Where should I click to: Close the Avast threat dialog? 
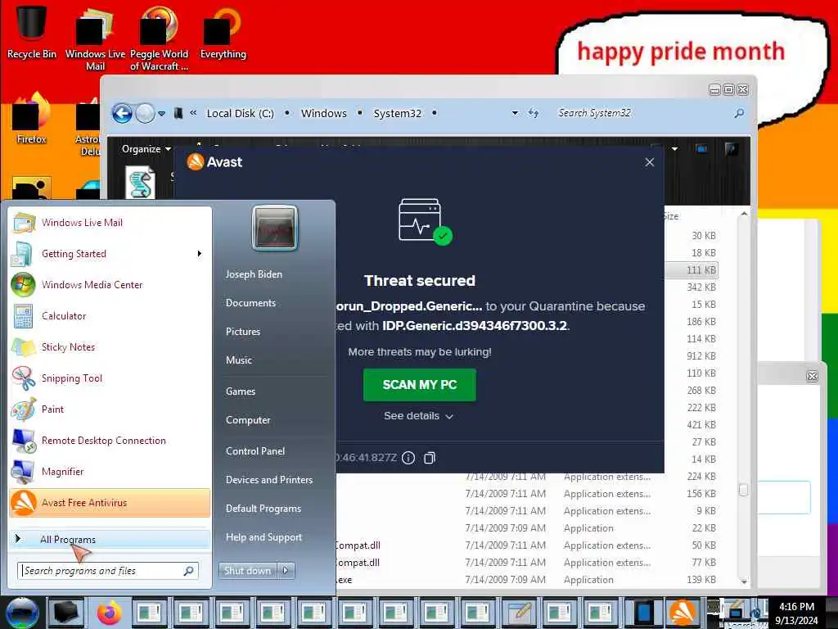(x=649, y=162)
